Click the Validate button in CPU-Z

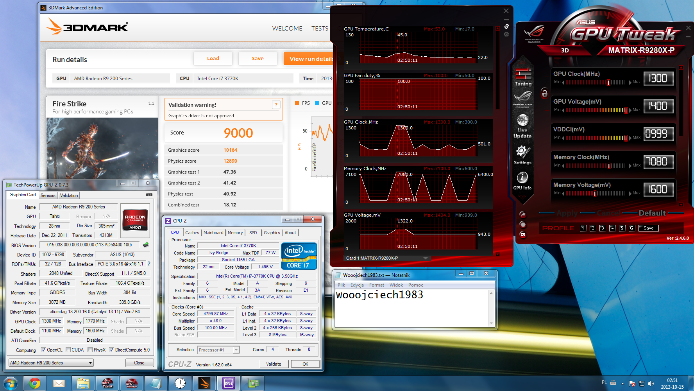pyautogui.click(x=274, y=364)
